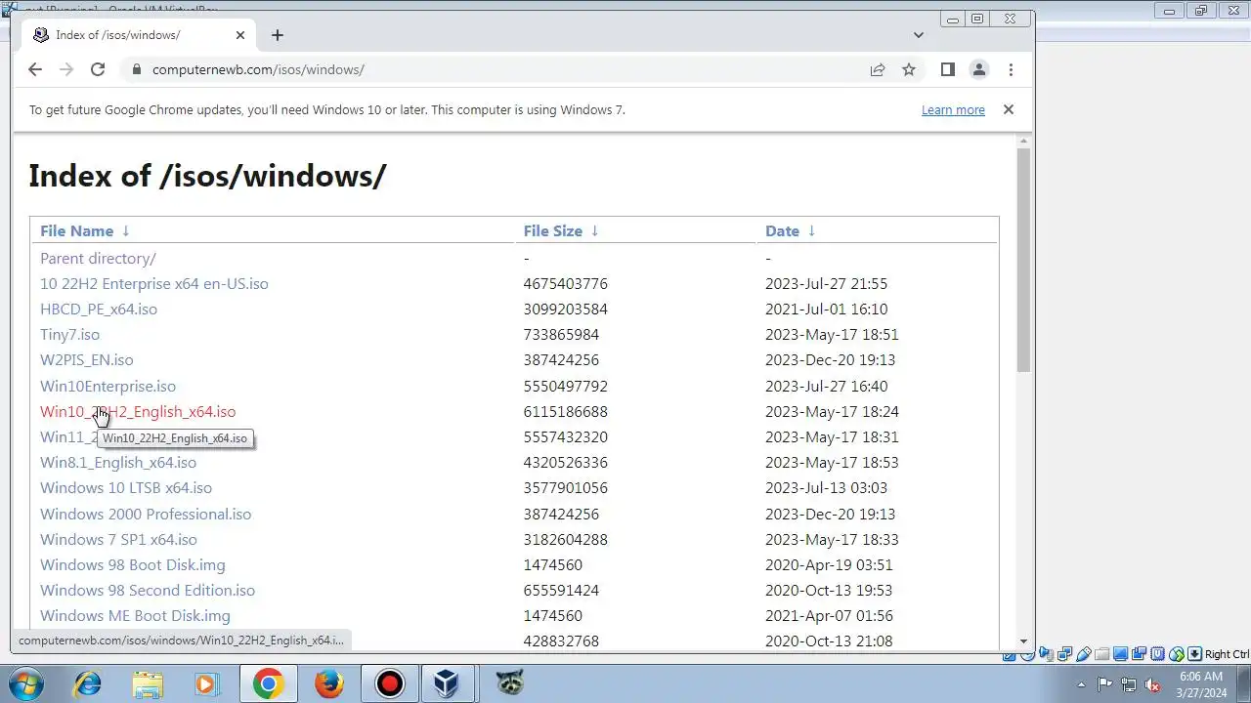Sort by the Date column header
1251x703 pixels.
tap(782, 231)
